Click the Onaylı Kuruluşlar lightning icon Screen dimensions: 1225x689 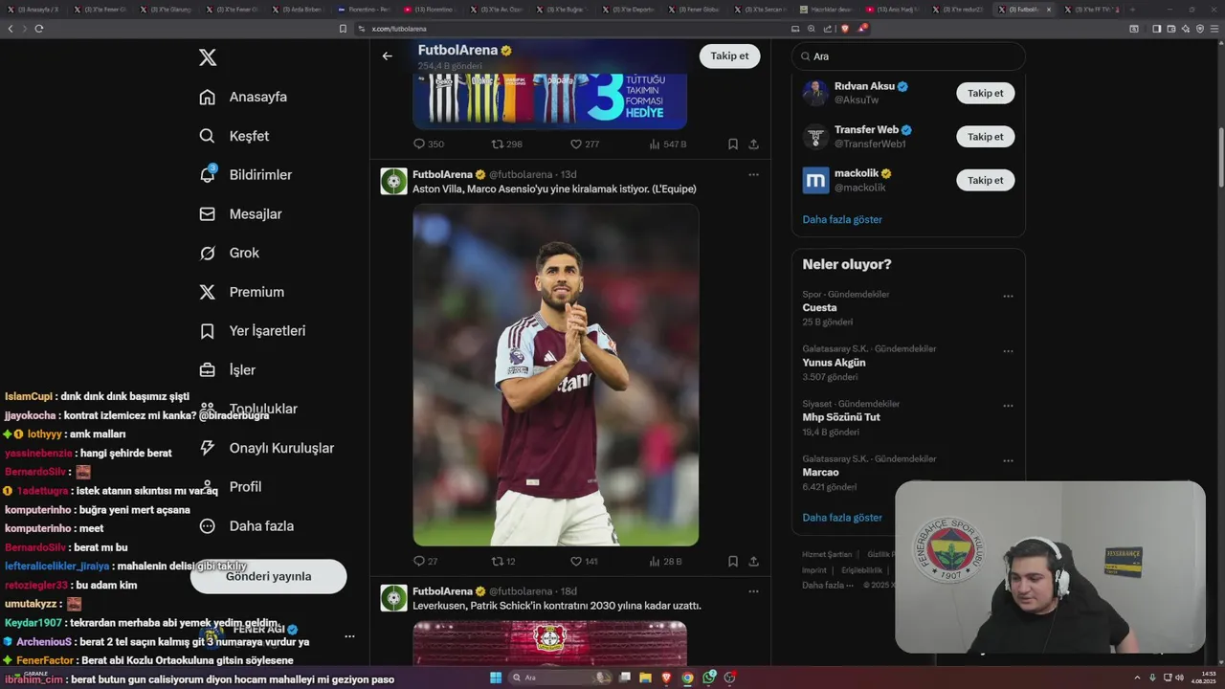(x=207, y=448)
